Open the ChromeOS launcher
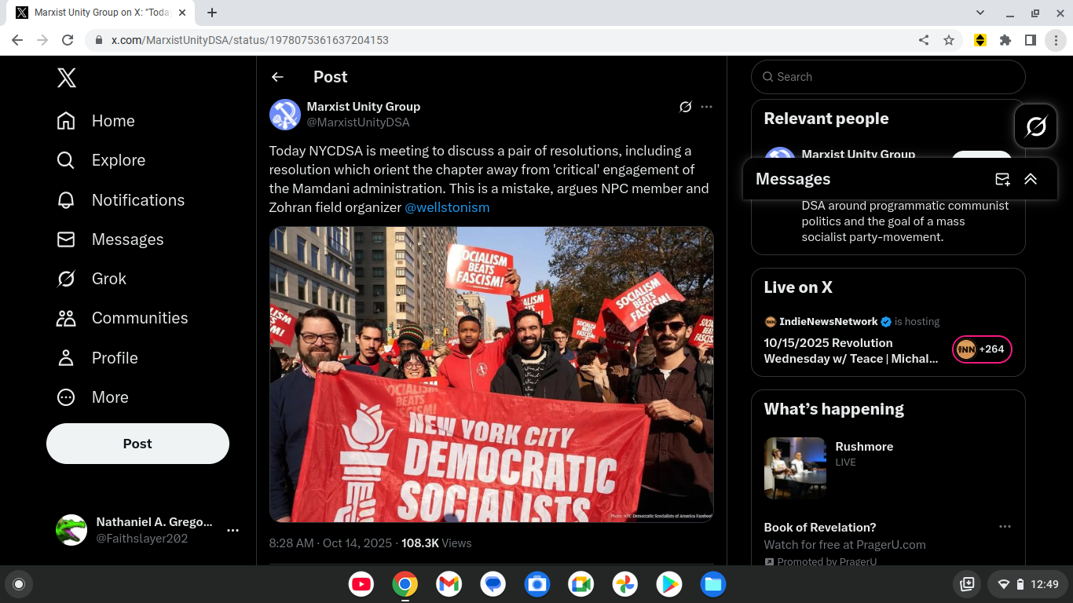 click(x=19, y=584)
